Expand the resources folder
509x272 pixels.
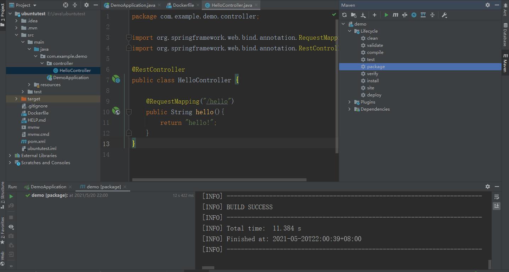[29, 85]
